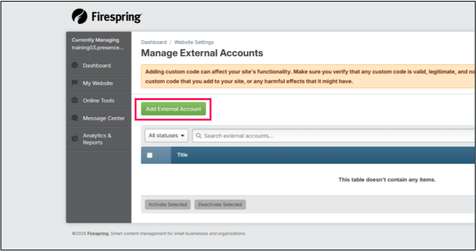Click the briefcase icon for Online Tools
This screenshot has height=251, width=476.
[x=75, y=101]
